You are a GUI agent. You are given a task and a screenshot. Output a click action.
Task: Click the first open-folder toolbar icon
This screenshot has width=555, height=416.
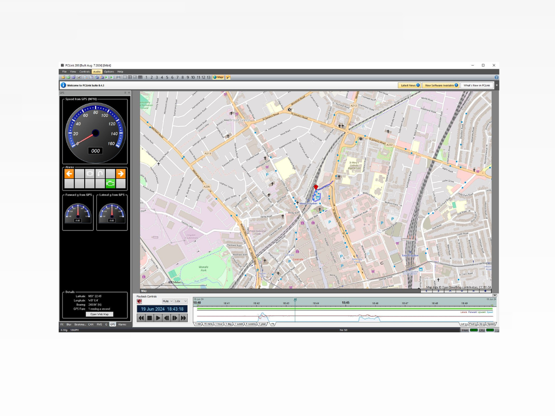[x=63, y=77]
